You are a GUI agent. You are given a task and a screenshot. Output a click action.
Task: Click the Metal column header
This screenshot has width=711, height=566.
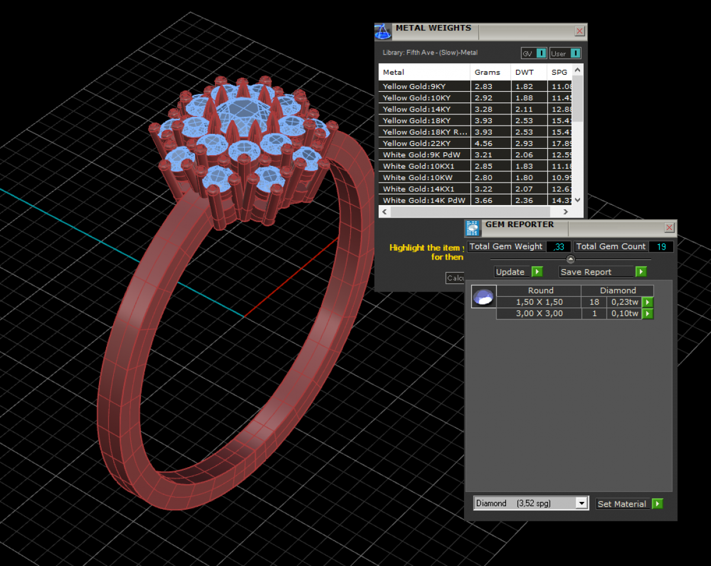(425, 72)
